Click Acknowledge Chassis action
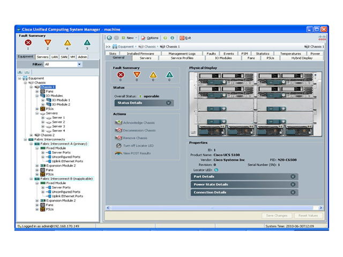Image resolution: width=343 pixels, height=257 pixels. [x=135, y=123]
